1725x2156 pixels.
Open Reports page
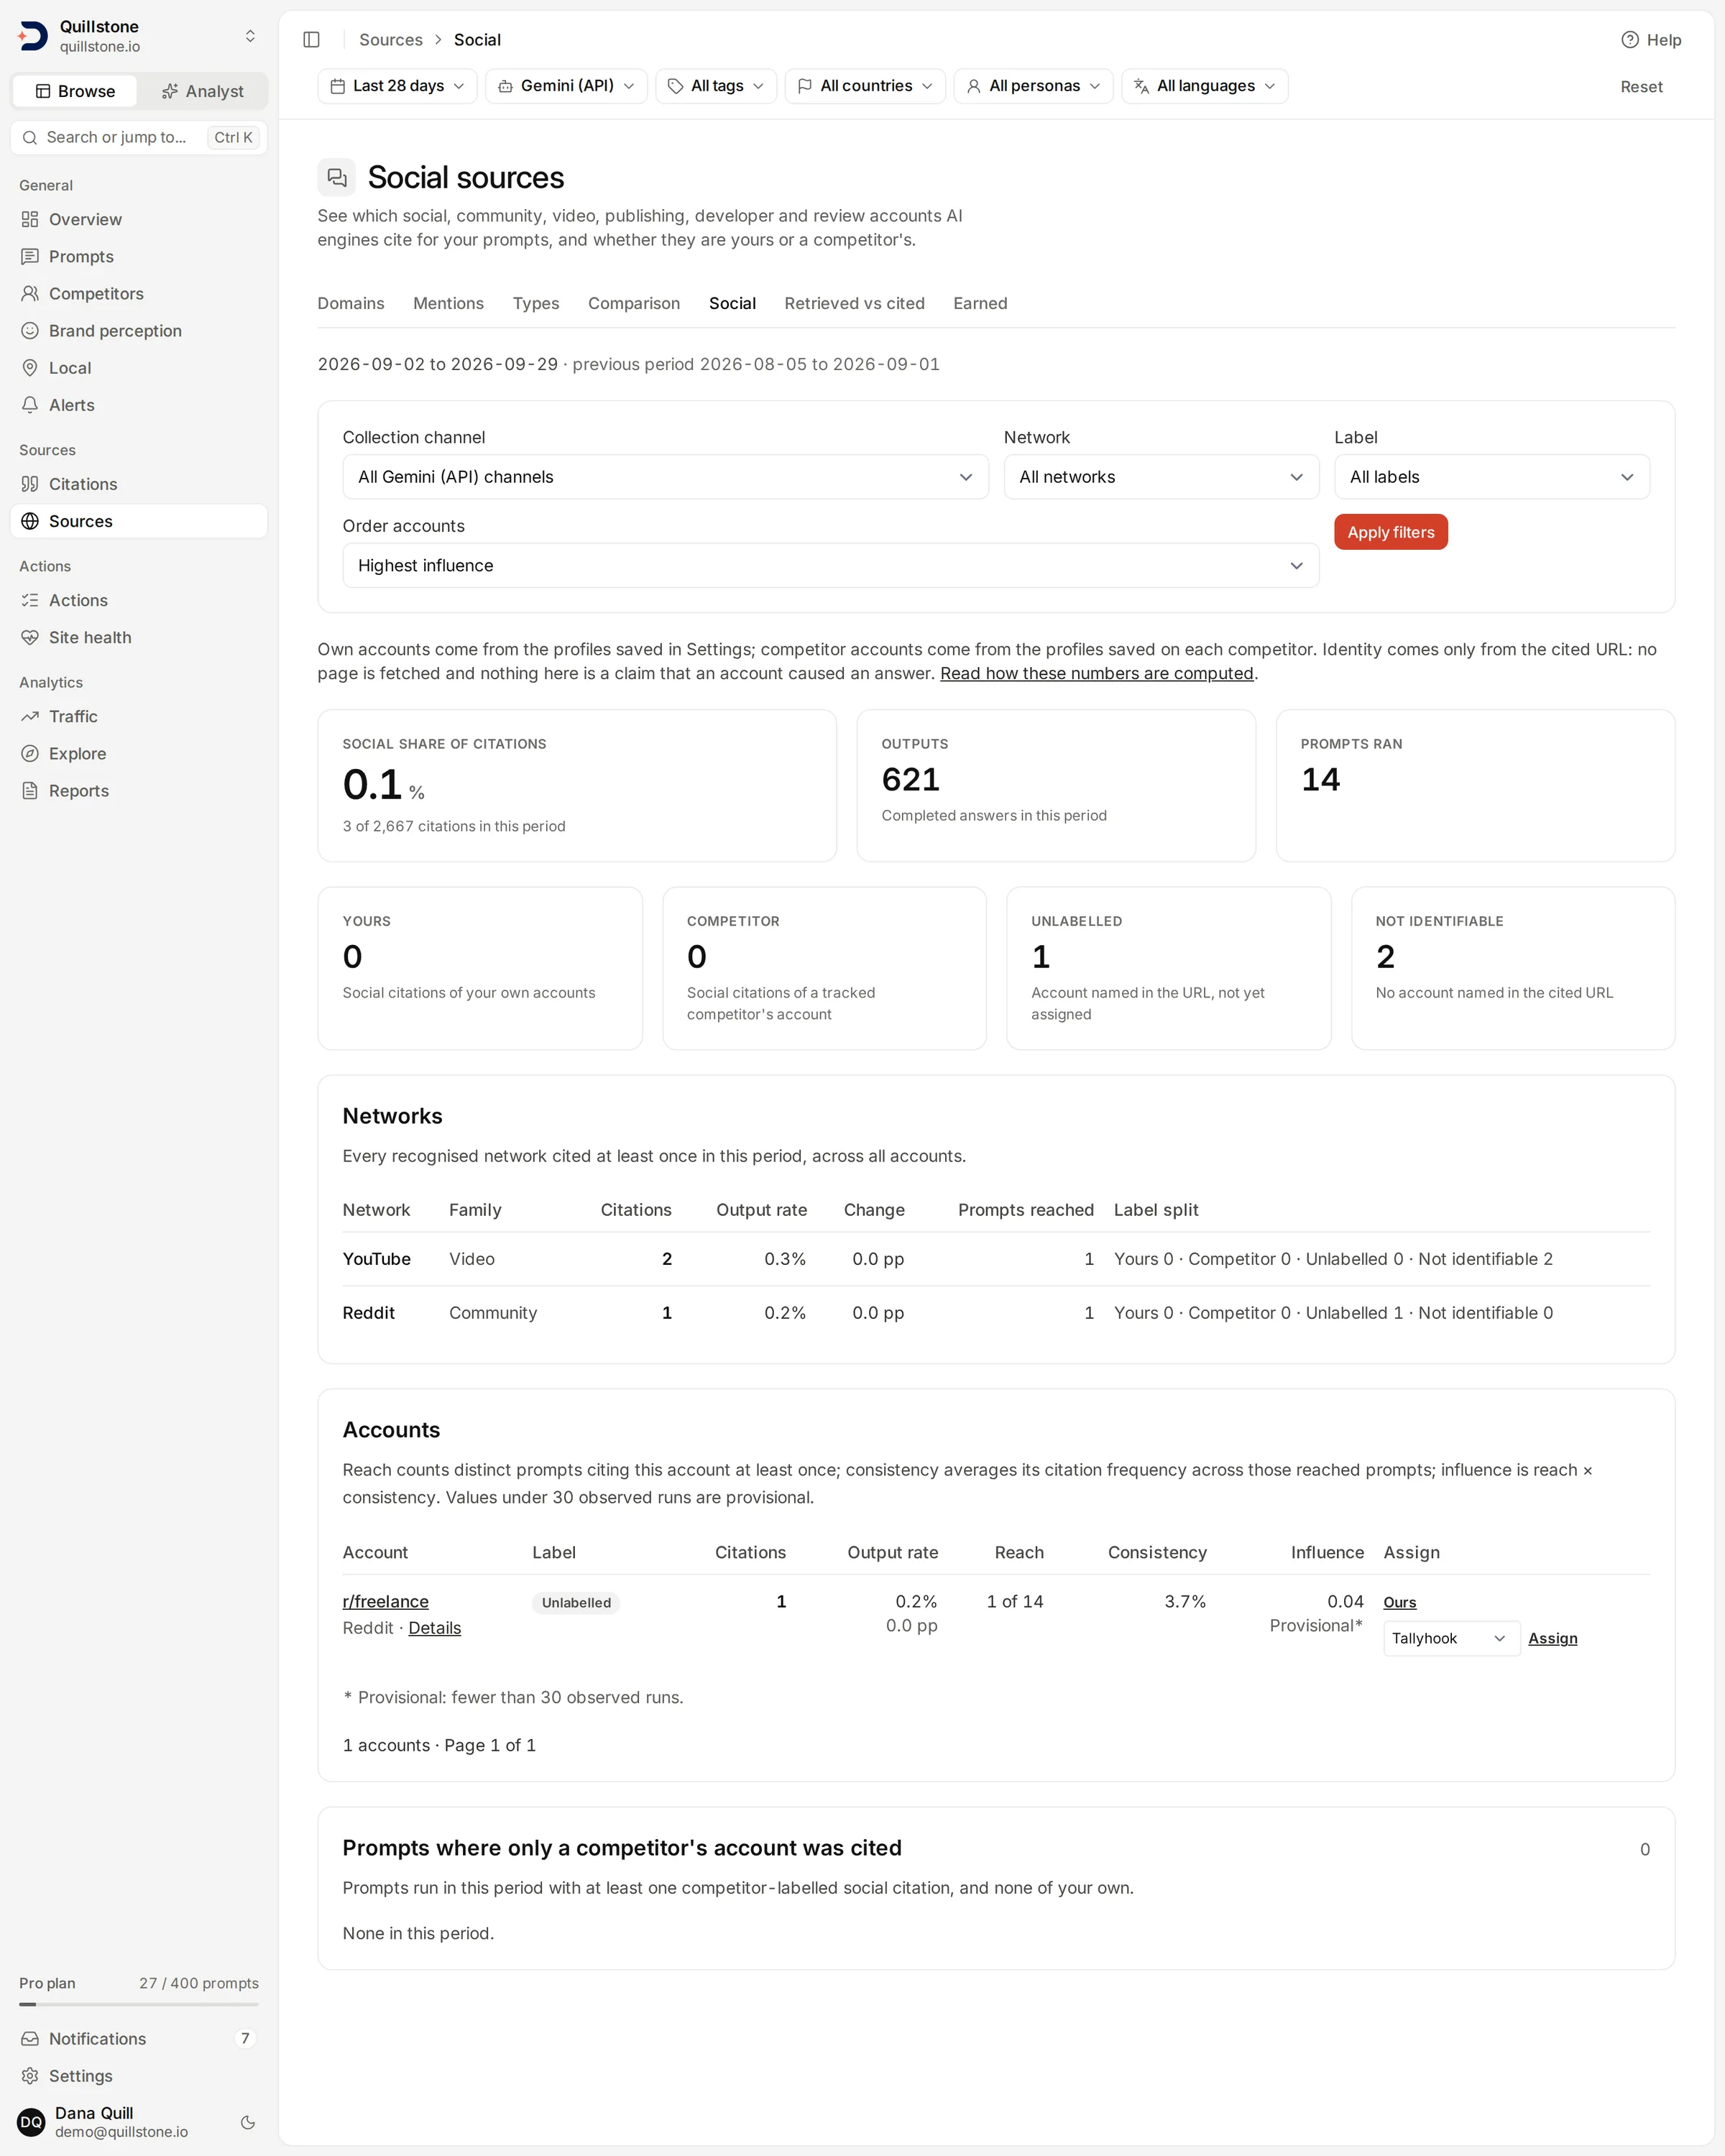point(139,790)
